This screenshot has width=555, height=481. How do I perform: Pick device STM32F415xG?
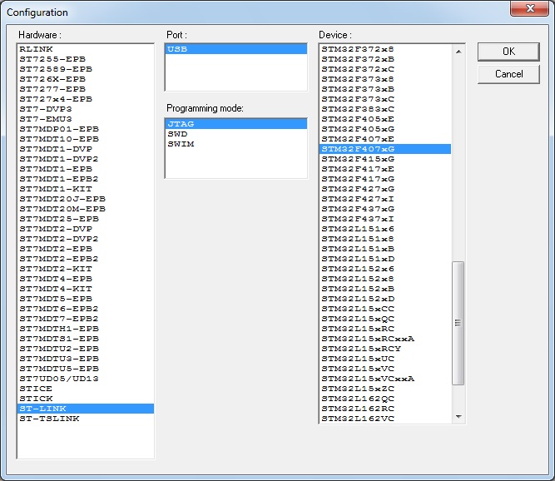tap(385, 159)
